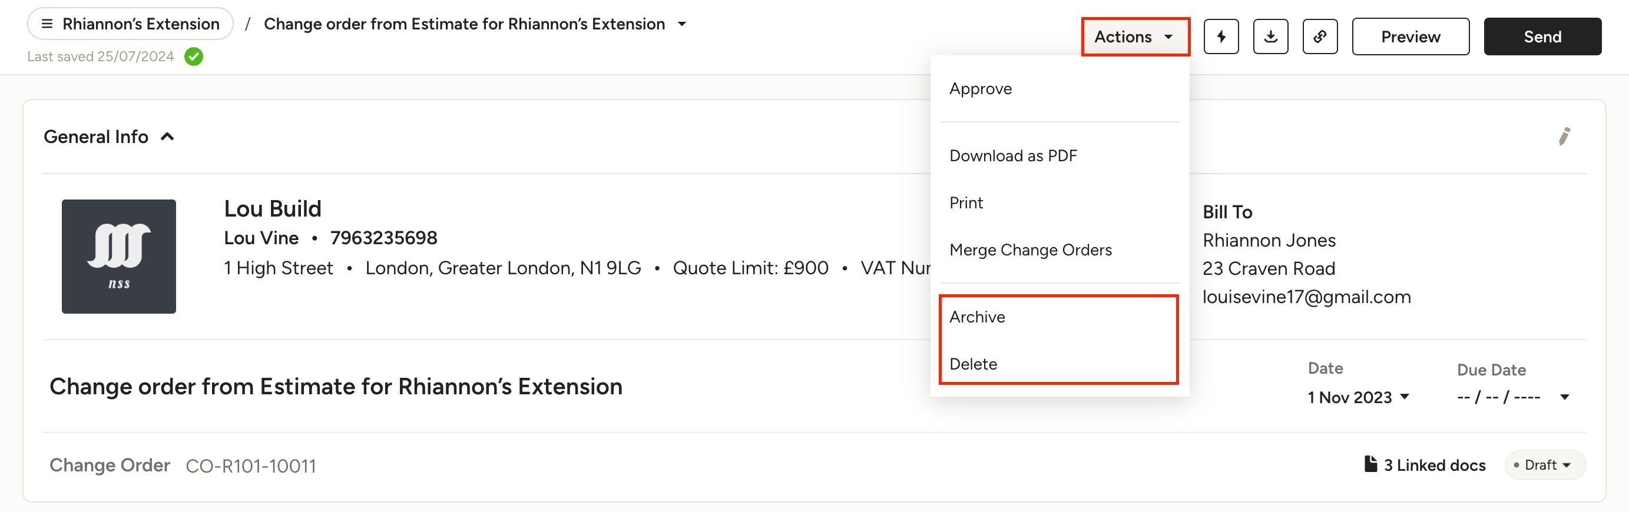Expand the change order title breadcrumb dropdown
1629x512 pixels.
click(682, 24)
